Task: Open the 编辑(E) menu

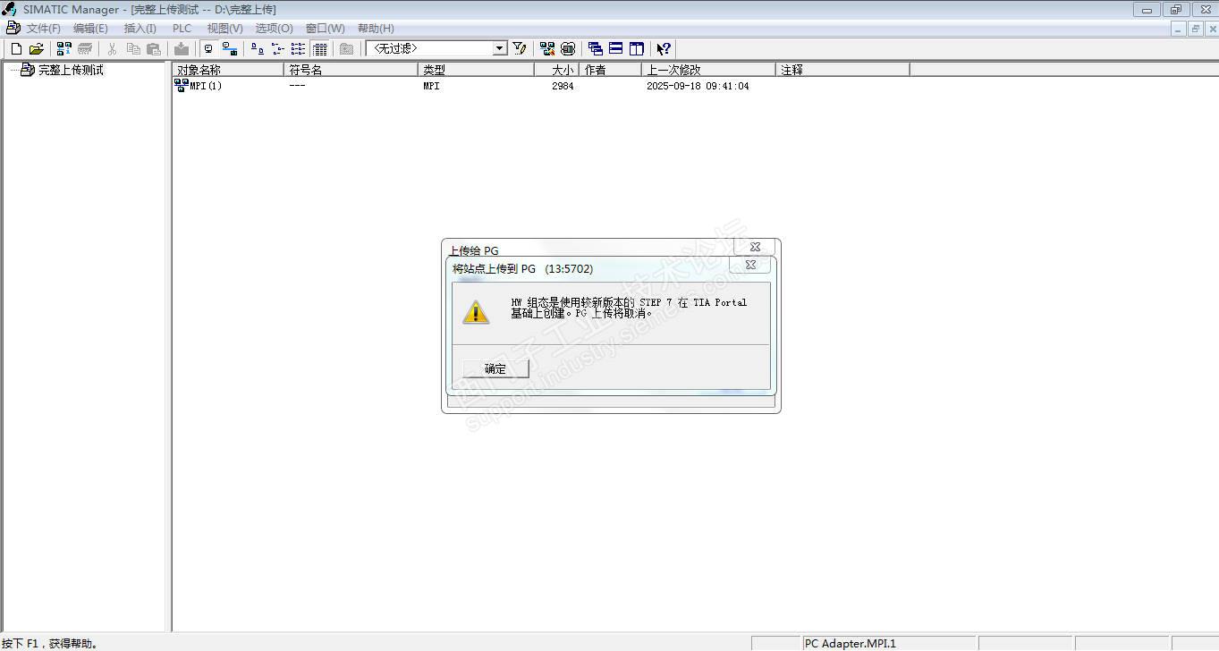Action: tap(90, 29)
